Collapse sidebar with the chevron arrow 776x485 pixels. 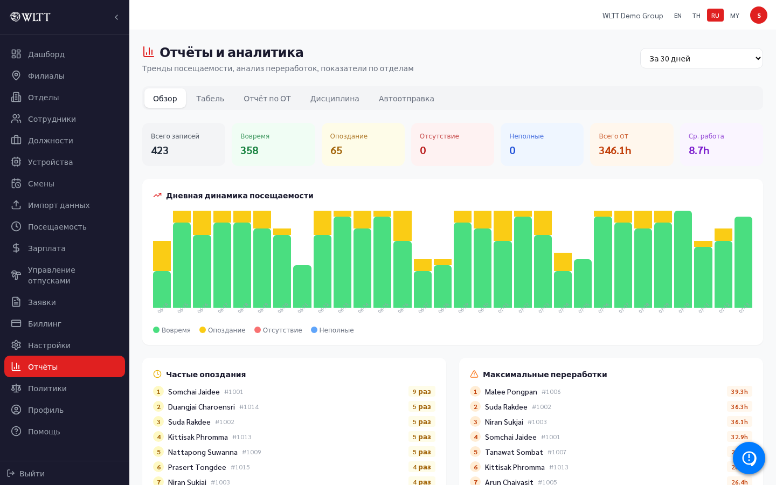pyautogui.click(x=116, y=17)
